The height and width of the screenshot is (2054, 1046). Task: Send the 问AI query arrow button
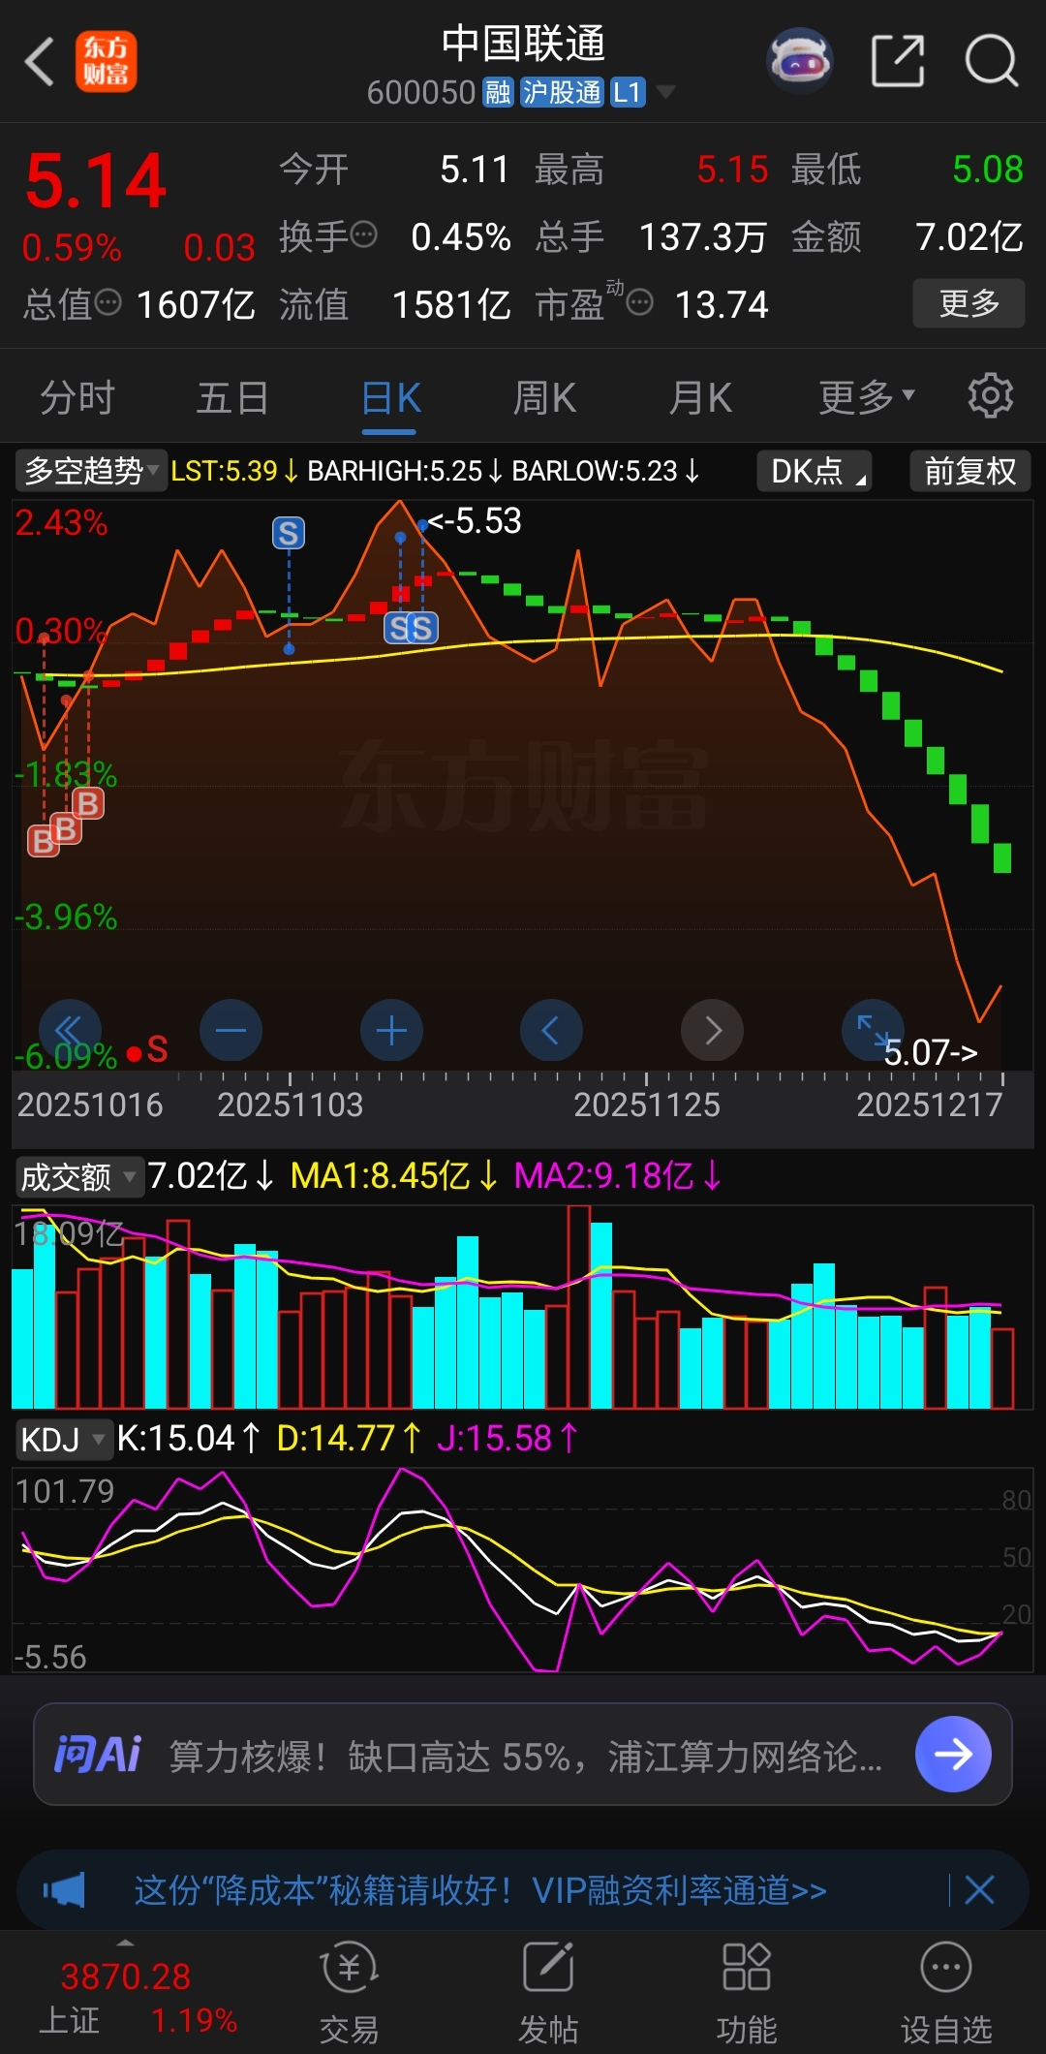coord(953,1754)
